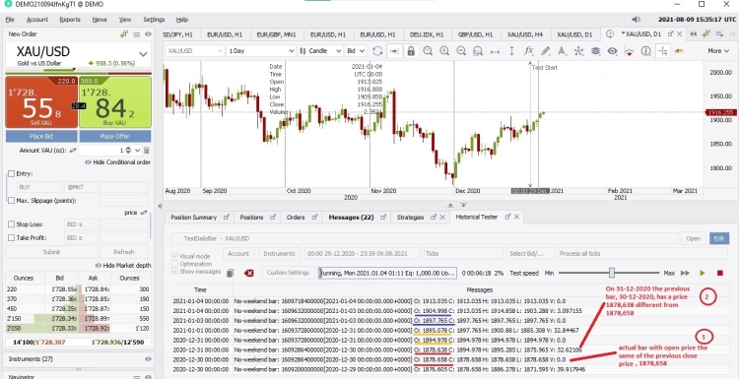739x379 pixels.
Task: Clear messages with red delete icon
Action: tap(249, 273)
